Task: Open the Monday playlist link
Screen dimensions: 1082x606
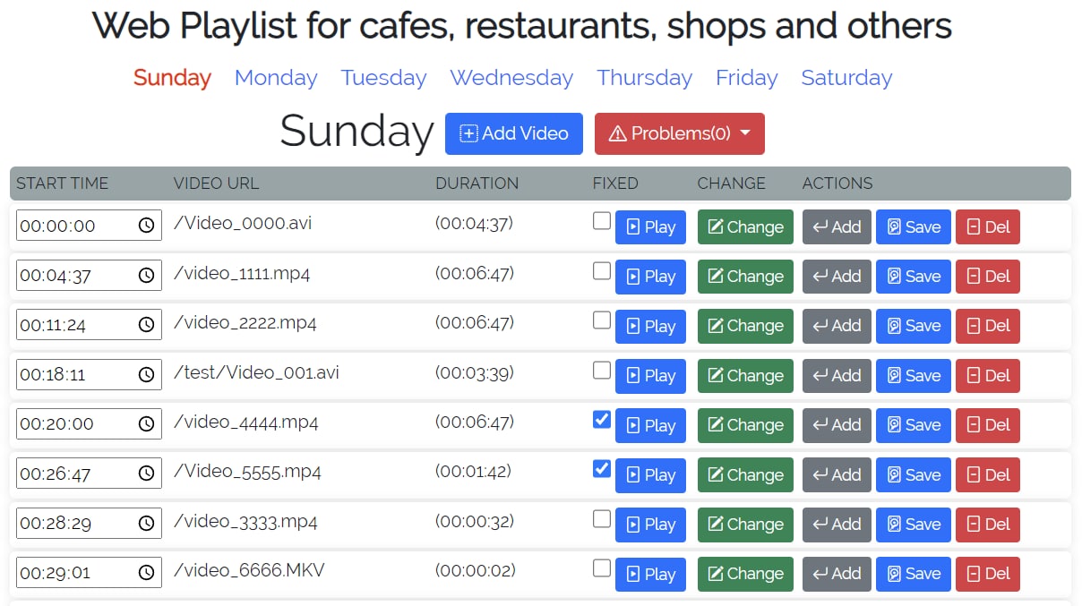Action: click(x=276, y=78)
